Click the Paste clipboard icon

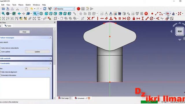tap(26, 9)
